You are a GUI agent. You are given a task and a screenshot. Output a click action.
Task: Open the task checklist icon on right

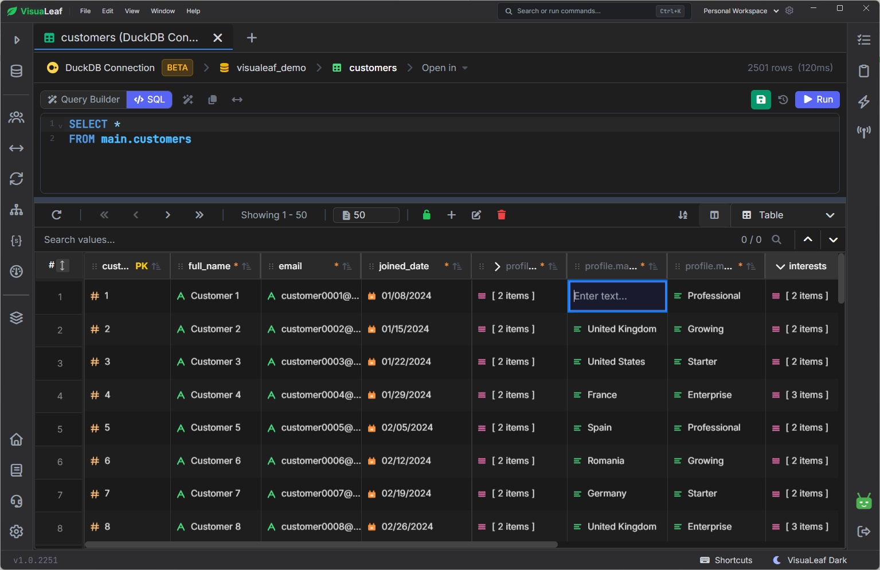864,40
